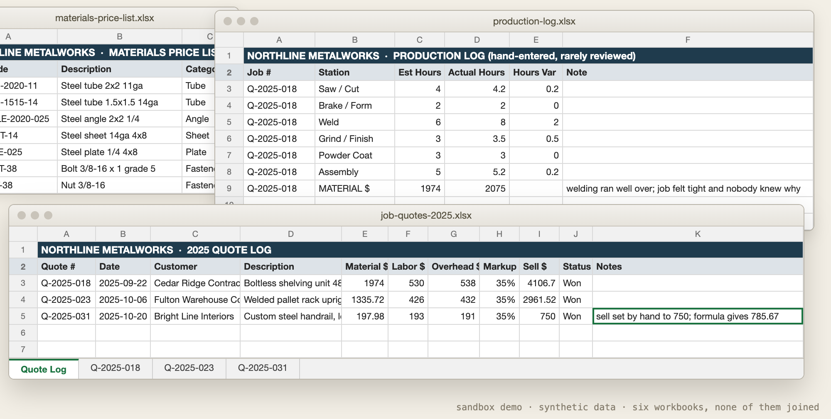Viewport: 831px width, 419px height.
Task: Select quote cell Q-2025-018 in Quote Log
Action: [66, 283]
